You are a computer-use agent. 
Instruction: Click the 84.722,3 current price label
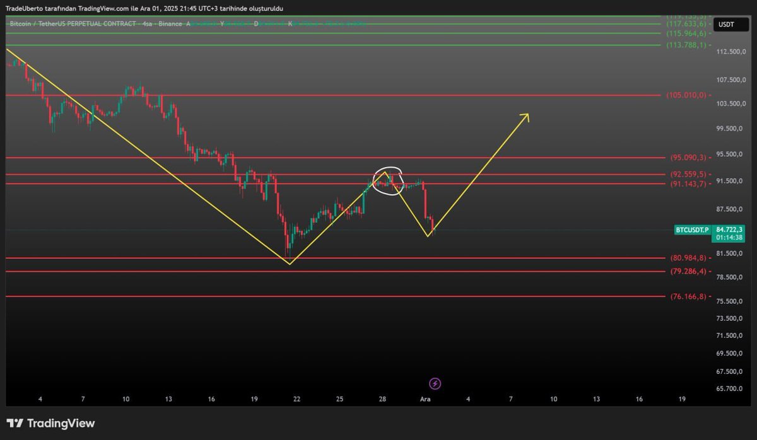point(730,230)
